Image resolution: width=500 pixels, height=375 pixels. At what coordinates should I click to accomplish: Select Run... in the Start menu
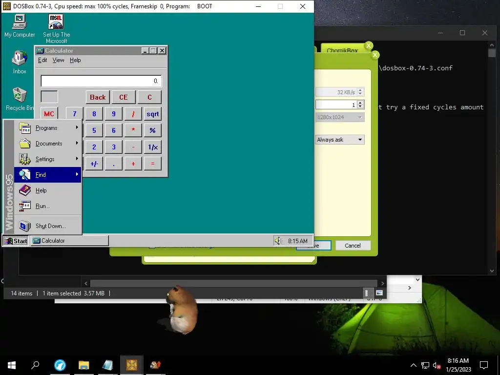pos(48,206)
